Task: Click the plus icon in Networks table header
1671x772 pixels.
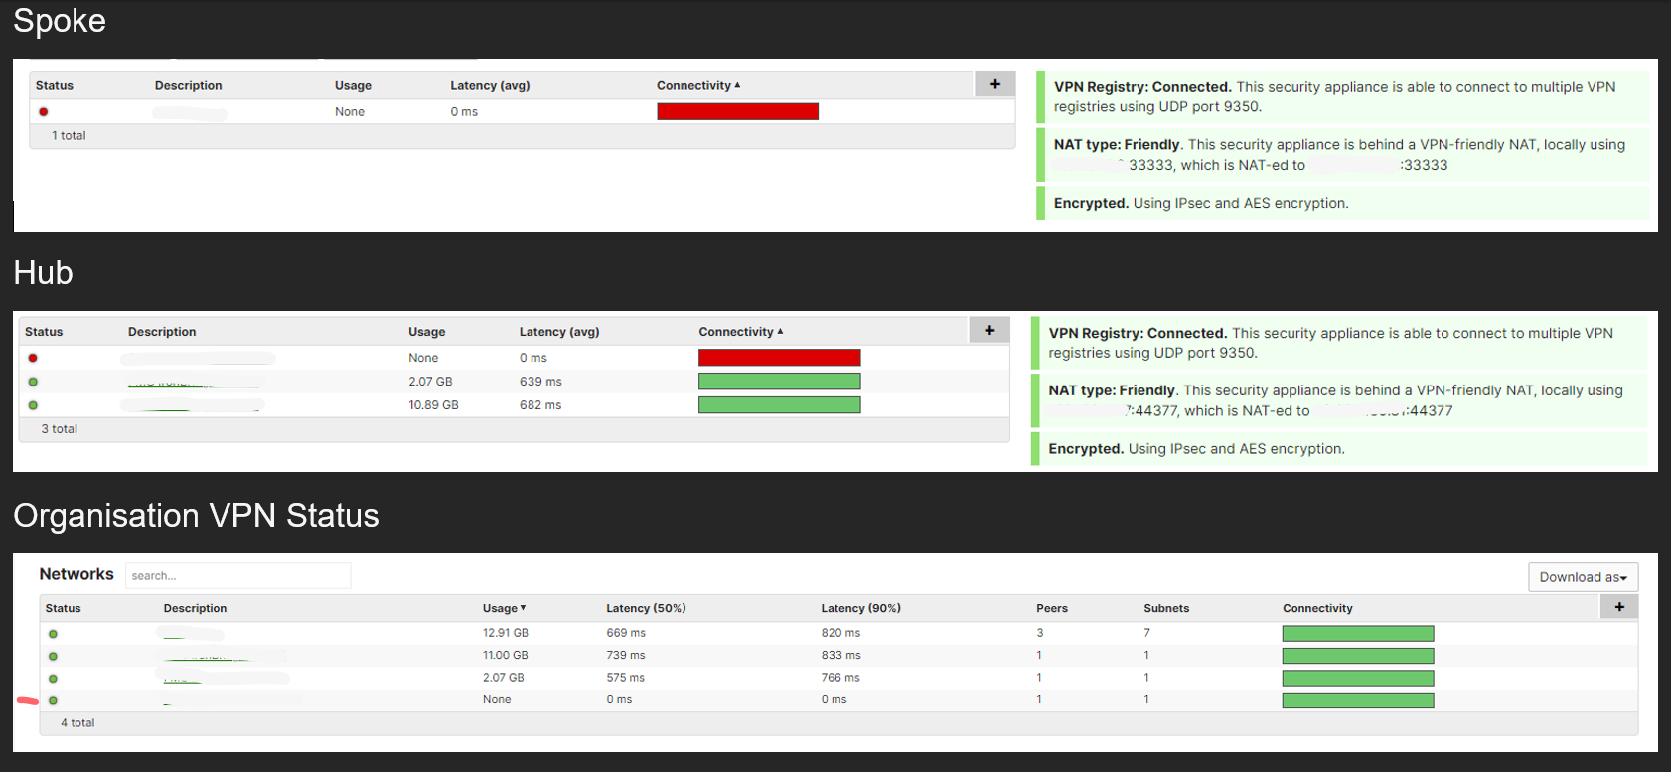Action: [1619, 606]
